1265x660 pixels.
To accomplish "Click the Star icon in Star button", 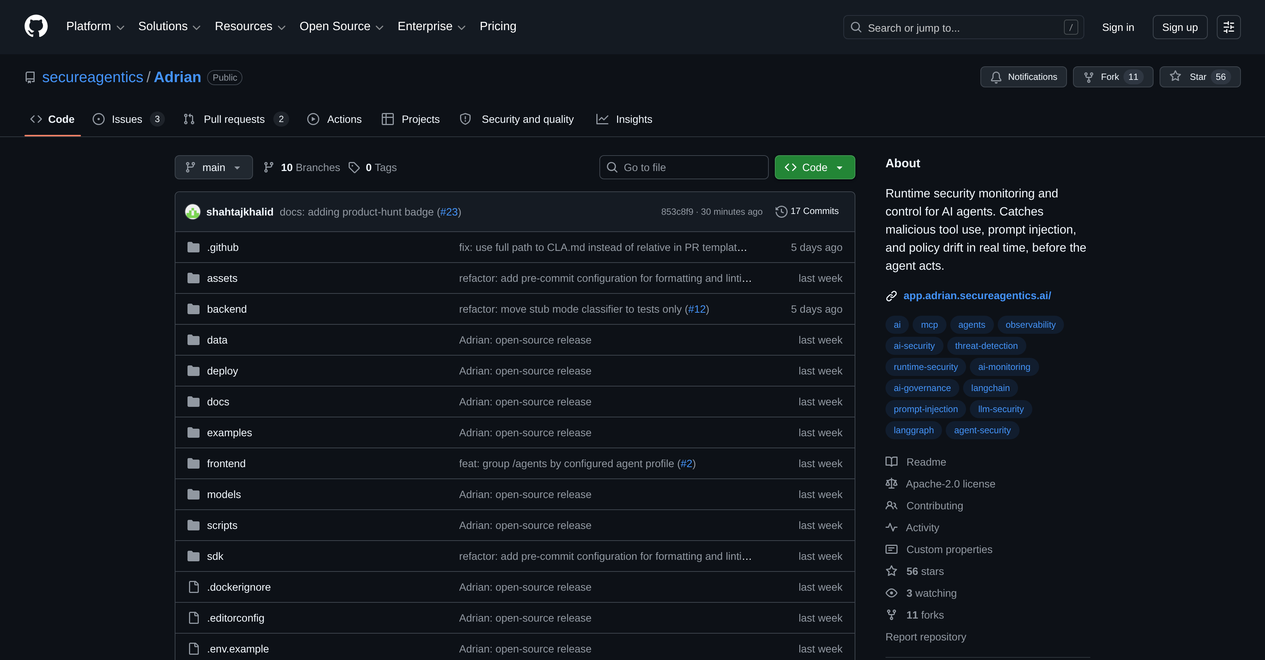I will point(1175,77).
